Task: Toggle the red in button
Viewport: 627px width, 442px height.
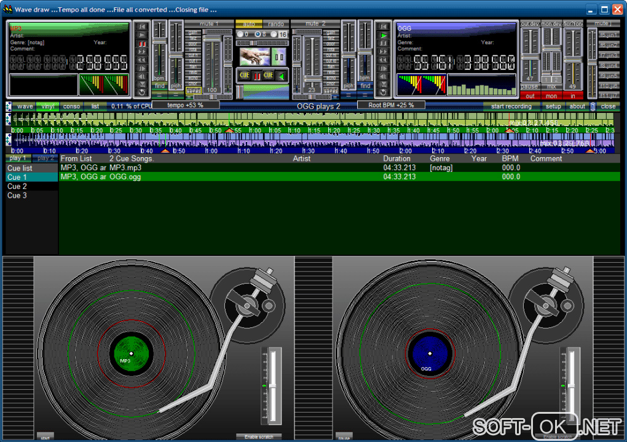Action: 573,96
